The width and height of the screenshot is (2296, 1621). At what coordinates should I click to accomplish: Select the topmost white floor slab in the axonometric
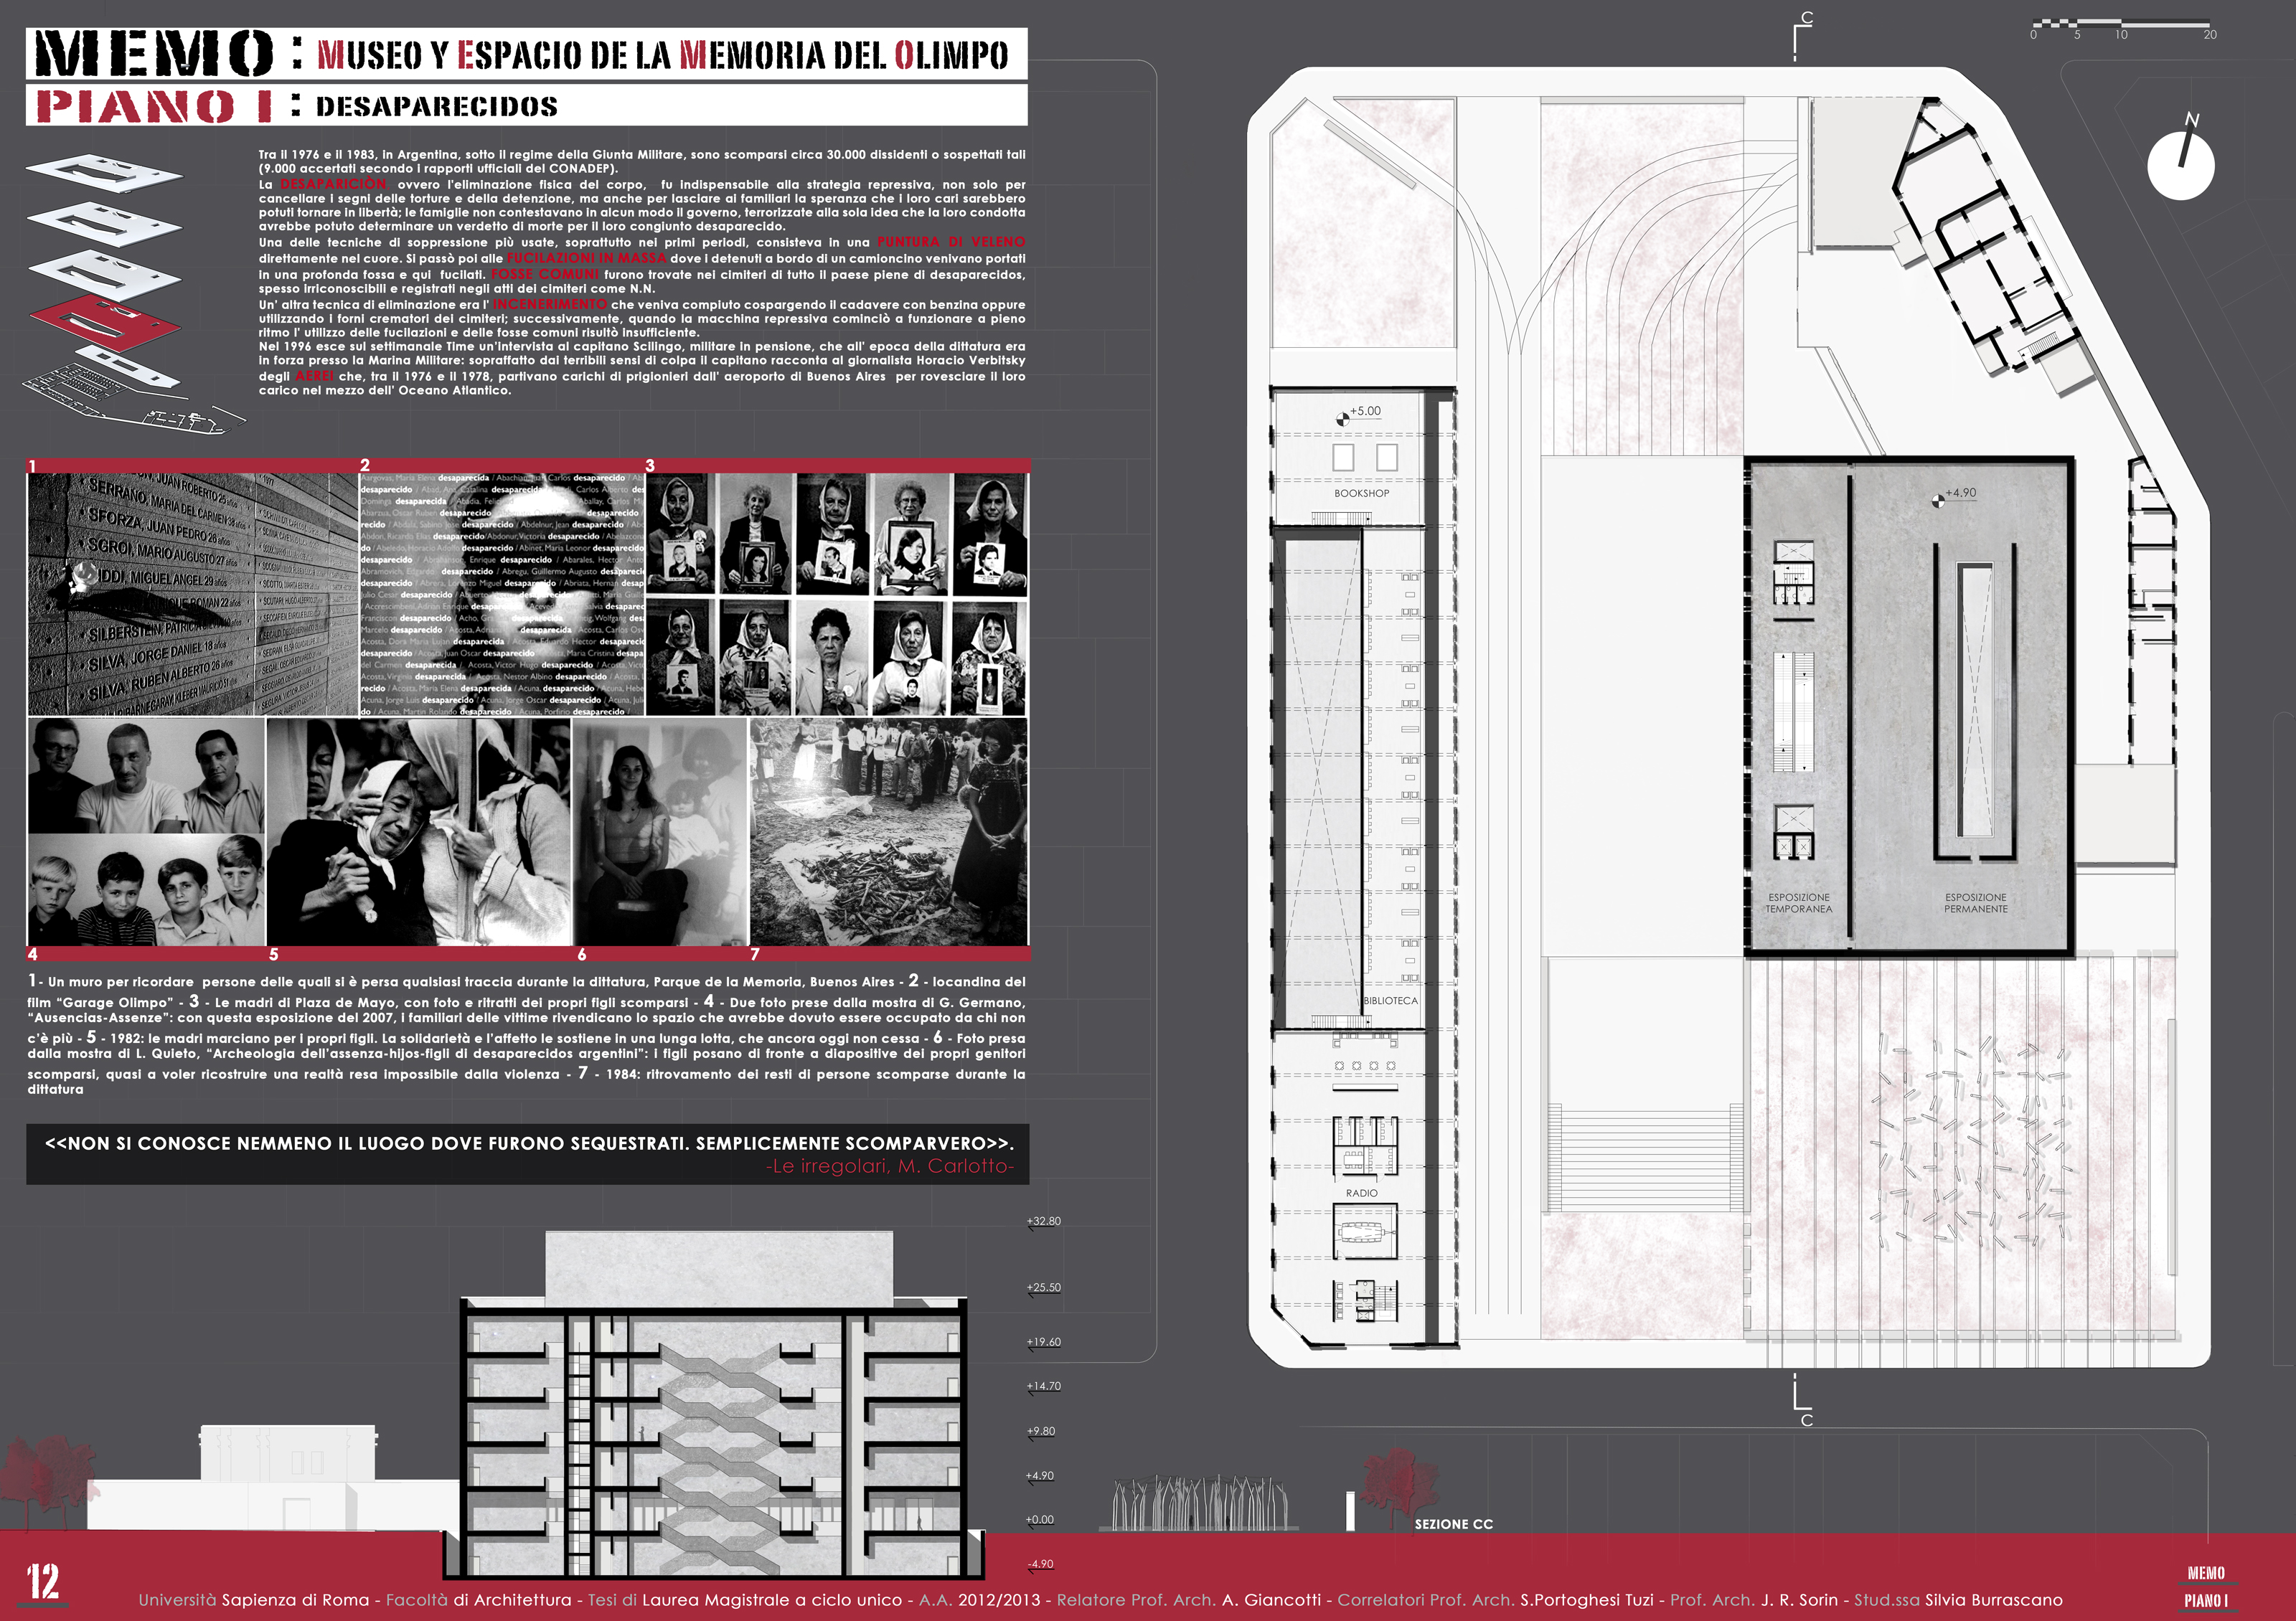pyautogui.click(x=104, y=172)
